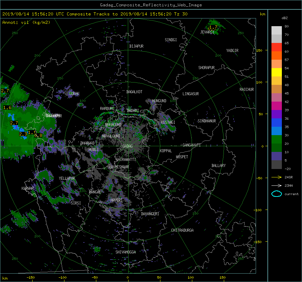Click the BAGALKOT city label
302x282 pixels.
[134, 92]
